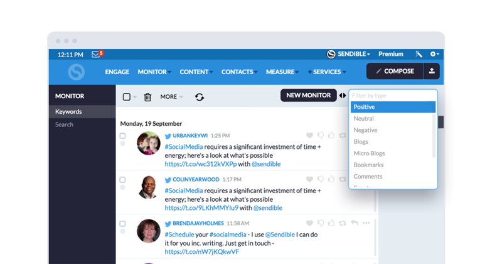The height and width of the screenshot is (264, 502).
Task: Tick the COLINYEARWOOD message checkbox
Action: click(123, 180)
